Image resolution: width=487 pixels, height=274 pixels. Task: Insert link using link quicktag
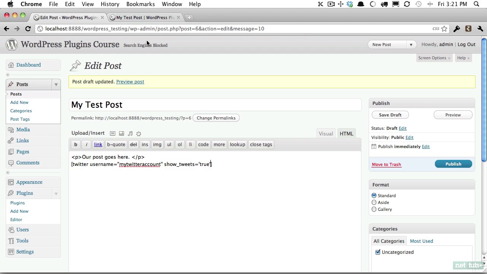pyautogui.click(x=98, y=145)
